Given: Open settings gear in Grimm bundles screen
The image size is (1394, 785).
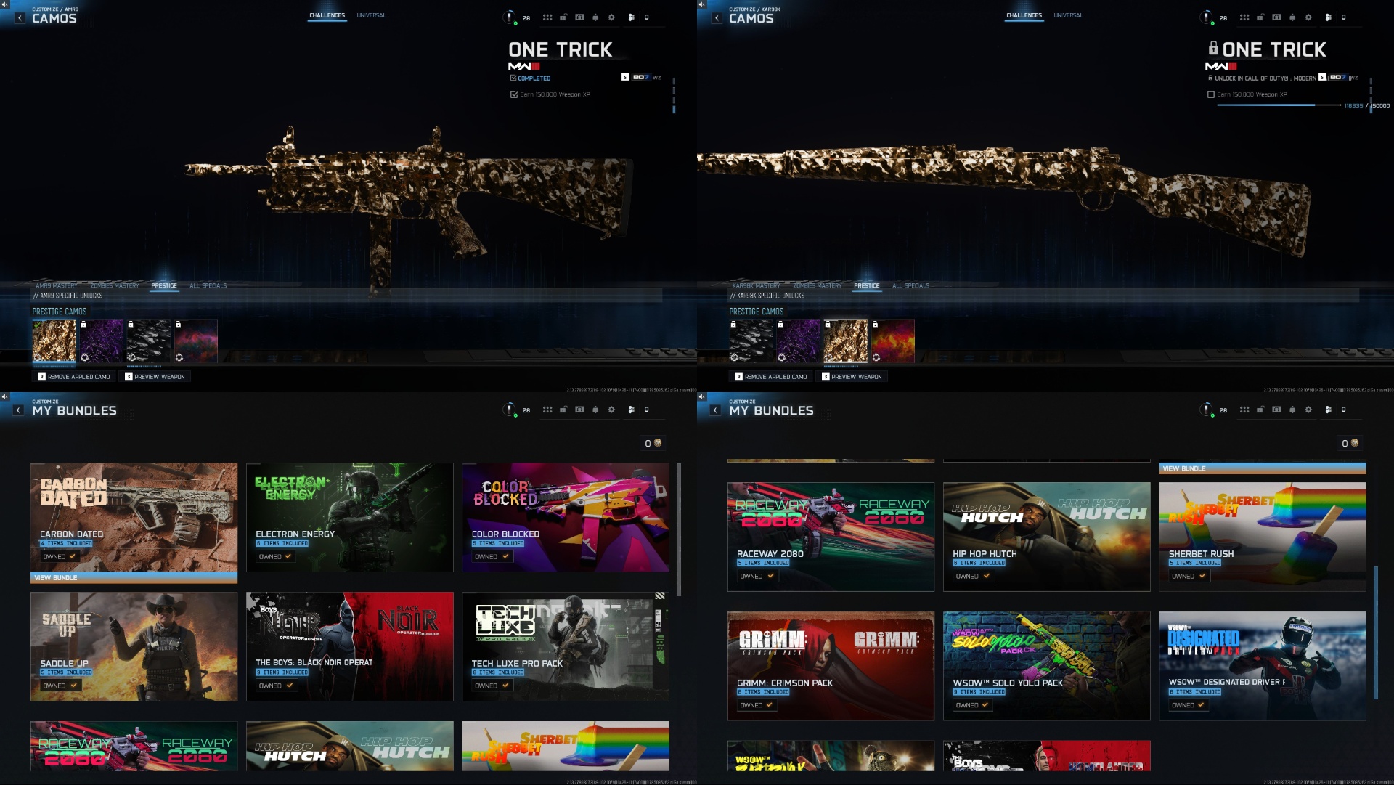Looking at the screenshot, I should (x=1308, y=410).
